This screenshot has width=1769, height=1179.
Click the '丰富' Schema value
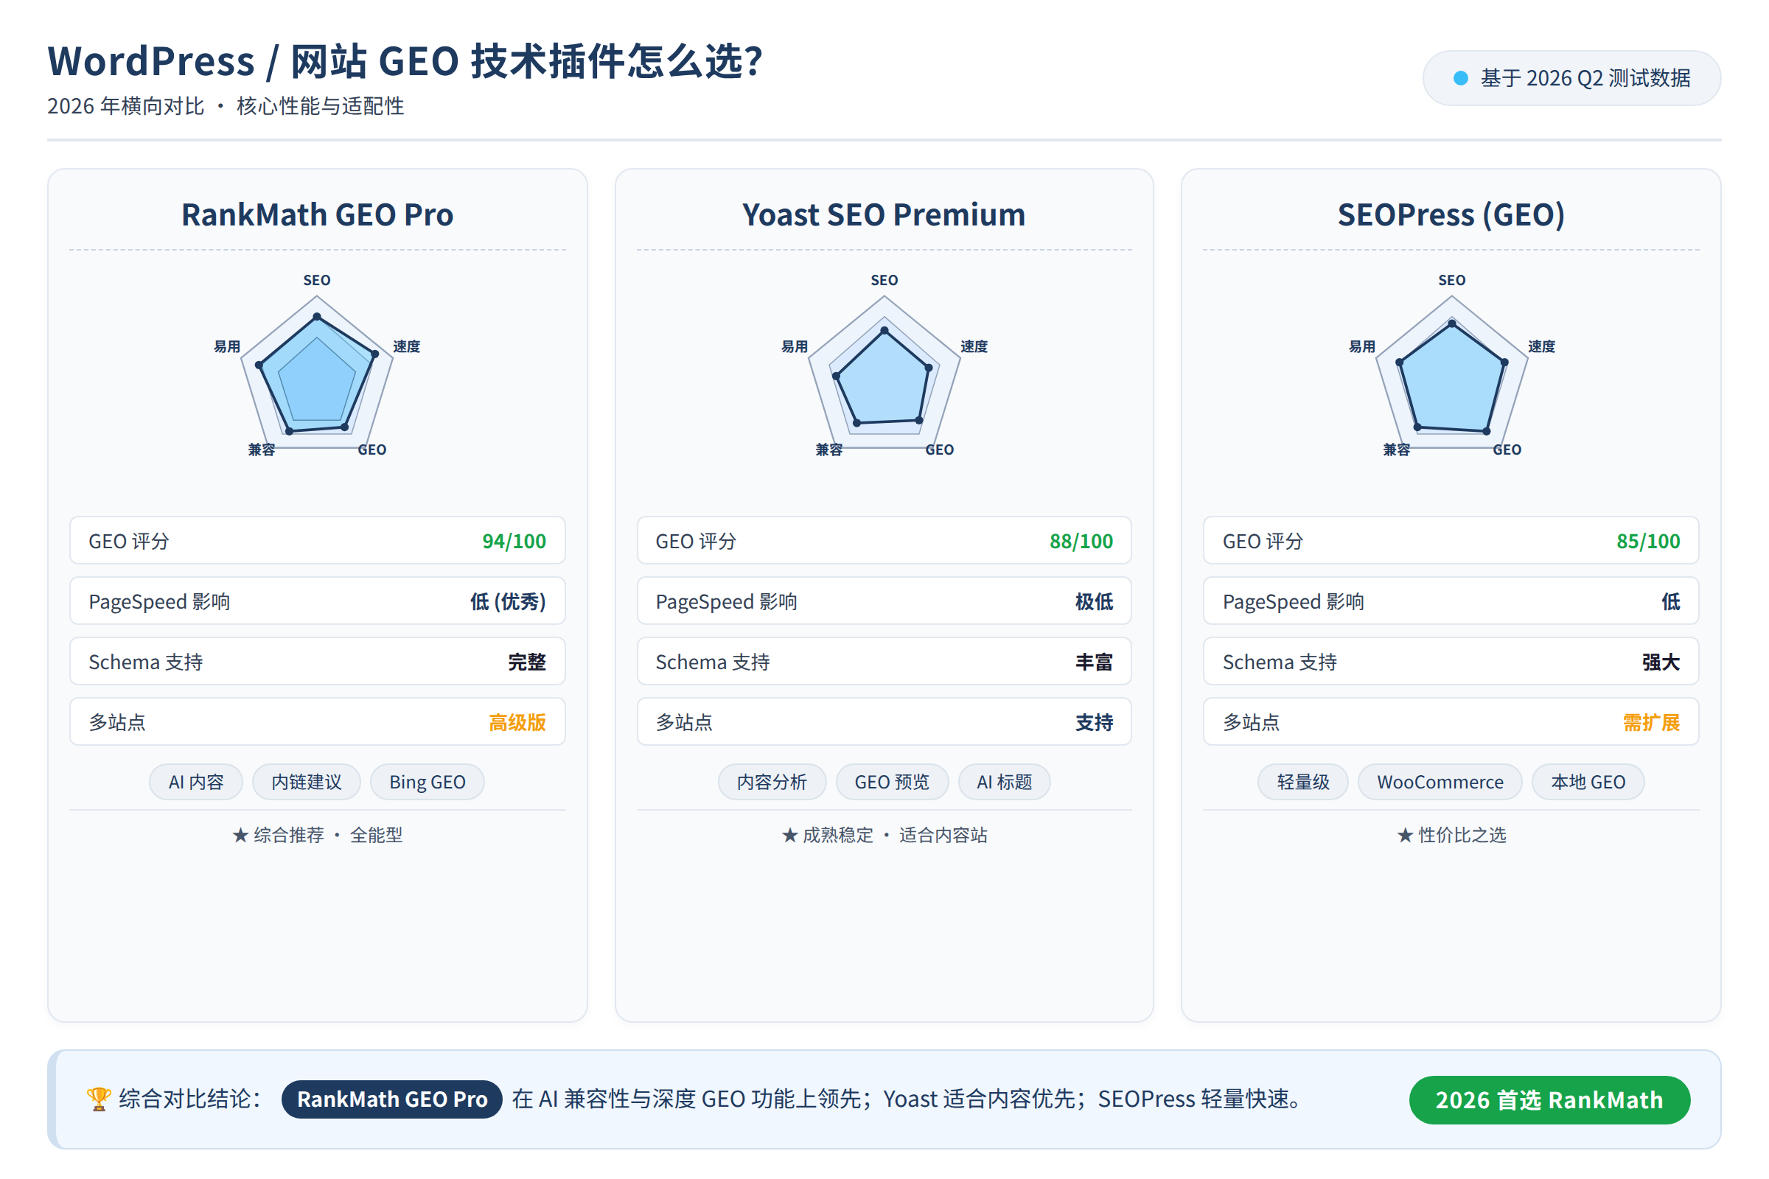(1094, 662)
